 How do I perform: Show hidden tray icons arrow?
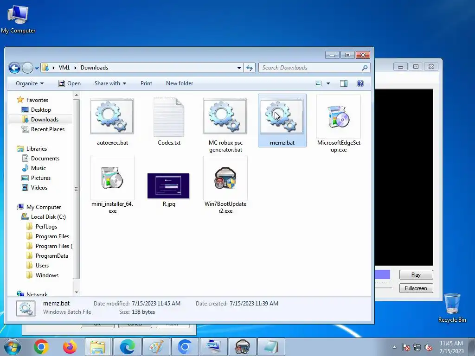coord(394,348)
